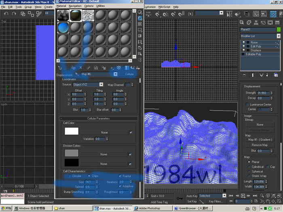Open Curve Editor icon in toolbar
283x212 pixels.
click(256, 14)
